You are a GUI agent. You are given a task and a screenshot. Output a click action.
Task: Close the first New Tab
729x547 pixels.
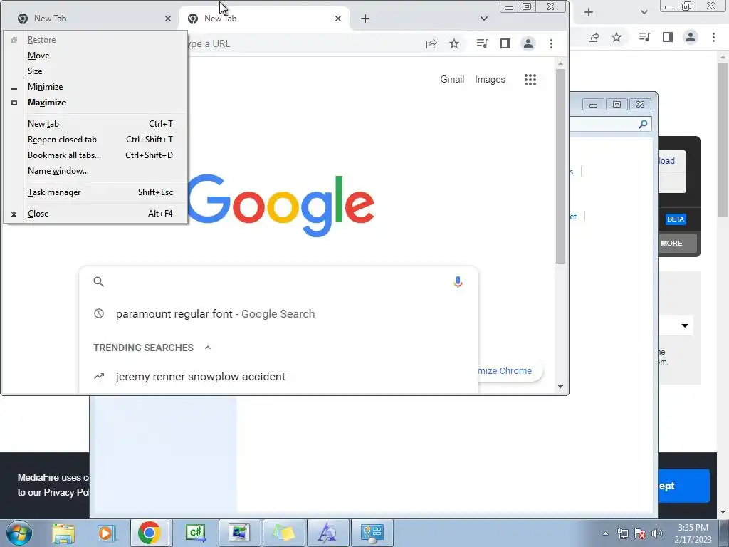tap(168, 19)
